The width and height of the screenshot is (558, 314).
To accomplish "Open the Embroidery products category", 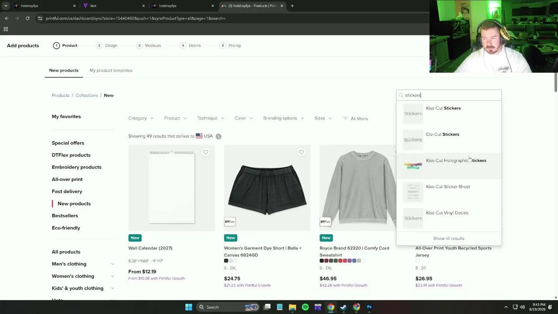I will pos(77,167).
